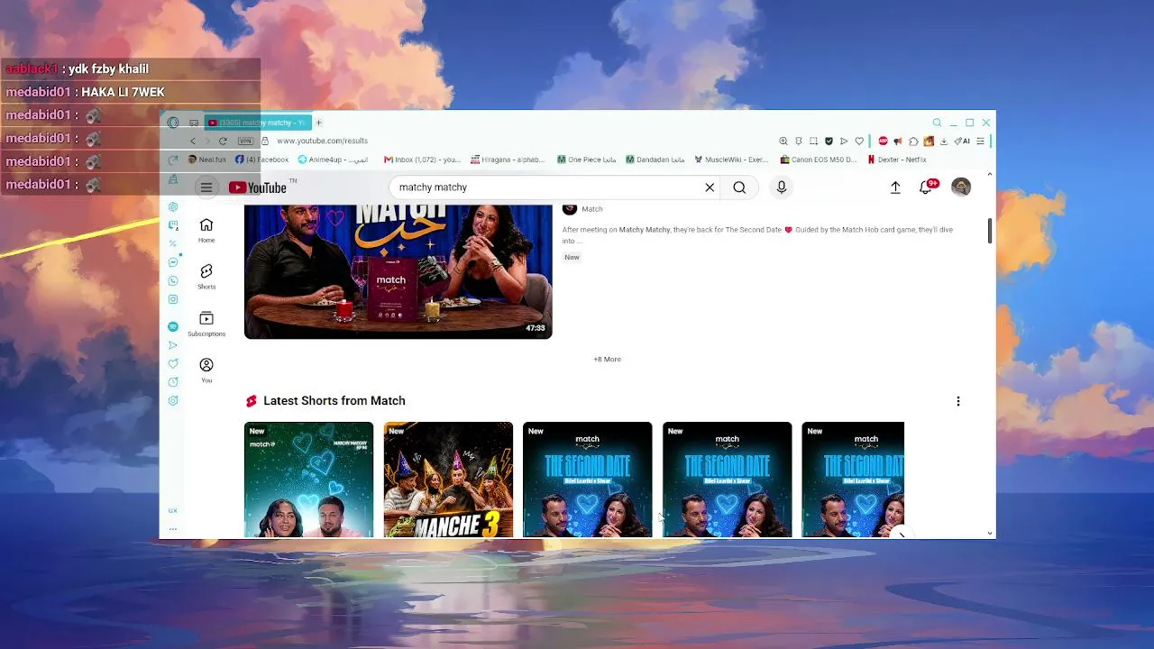Open WhatsApp in the browser sidebar
The image size is (1154, 649).
[x=173, y=281]
